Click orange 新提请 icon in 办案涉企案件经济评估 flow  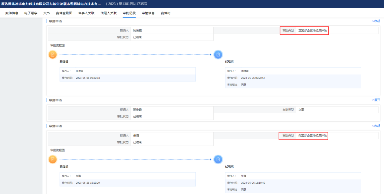(x=53, y=159)
